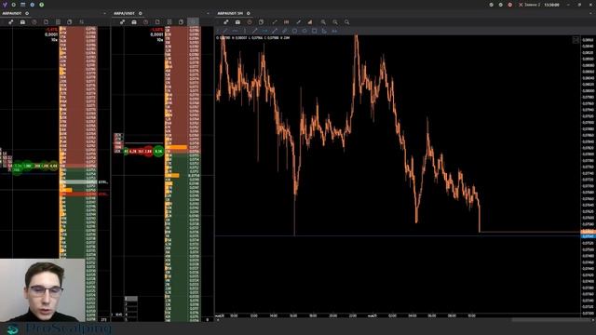Select the vertical bars icon in the chart toolbar
This screenshot has height=335, width=596.
[287, 22]
